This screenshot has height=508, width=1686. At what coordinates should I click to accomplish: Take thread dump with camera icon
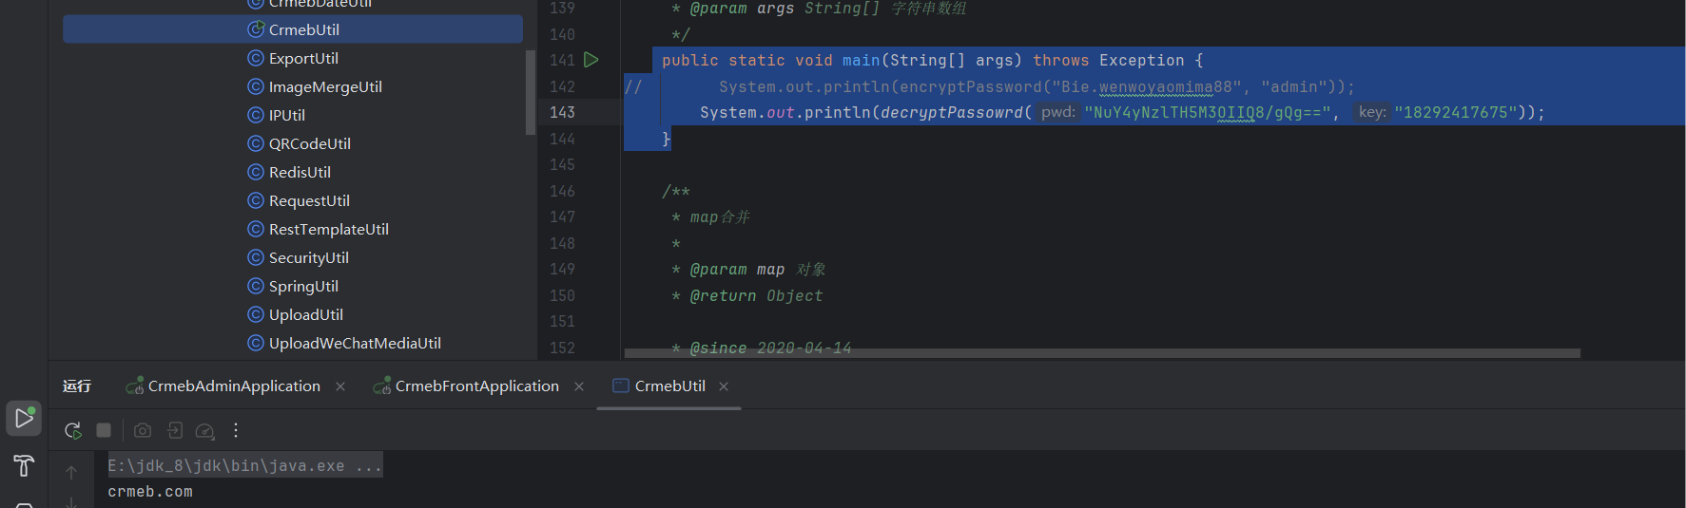(143, 430)
